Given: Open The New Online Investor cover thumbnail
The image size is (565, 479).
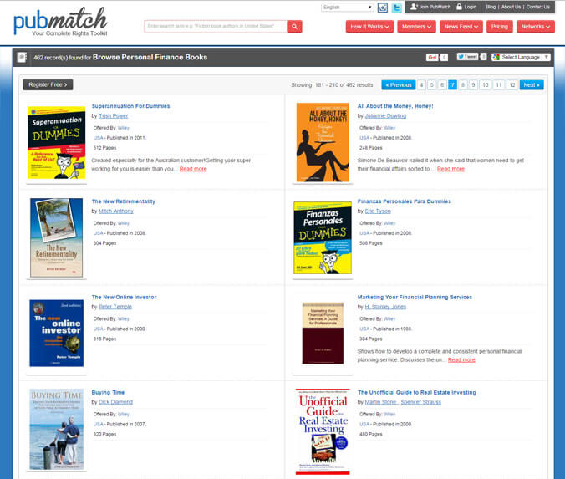Looking at the screenshot, I should pyautogui.click(x=57, y=333).
